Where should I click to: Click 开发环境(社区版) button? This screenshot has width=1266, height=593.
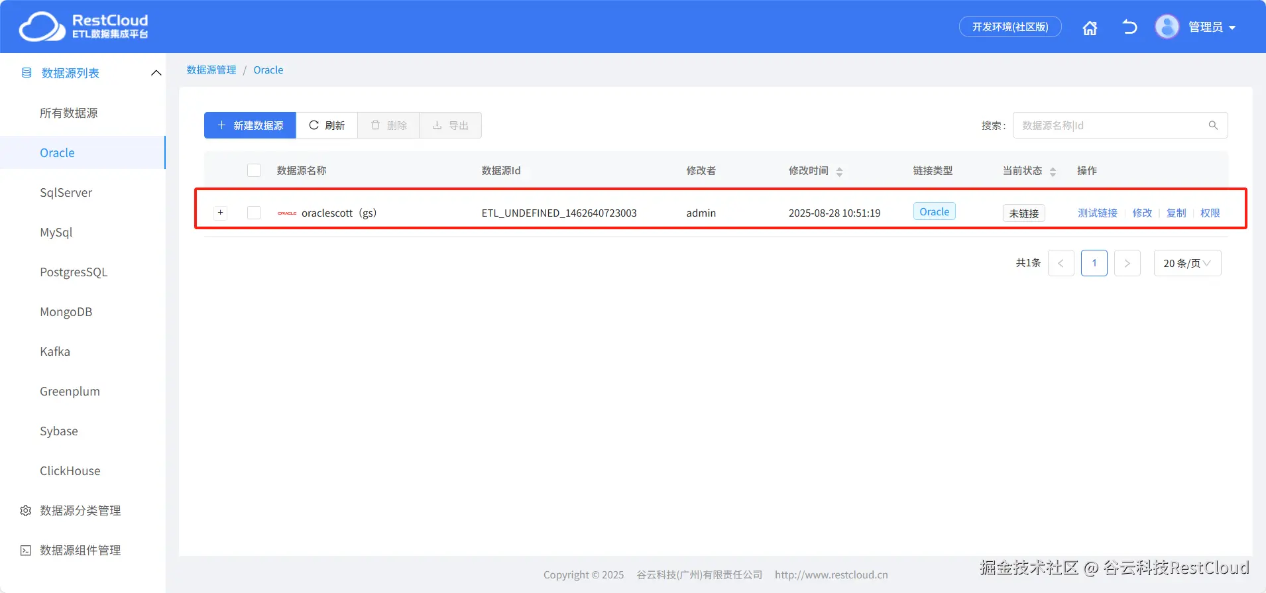1010,27
